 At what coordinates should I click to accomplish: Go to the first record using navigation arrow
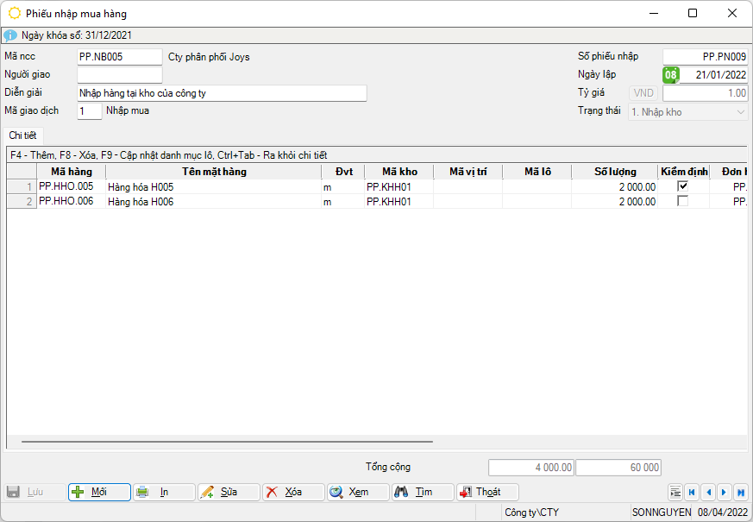(x=692, y=492)
